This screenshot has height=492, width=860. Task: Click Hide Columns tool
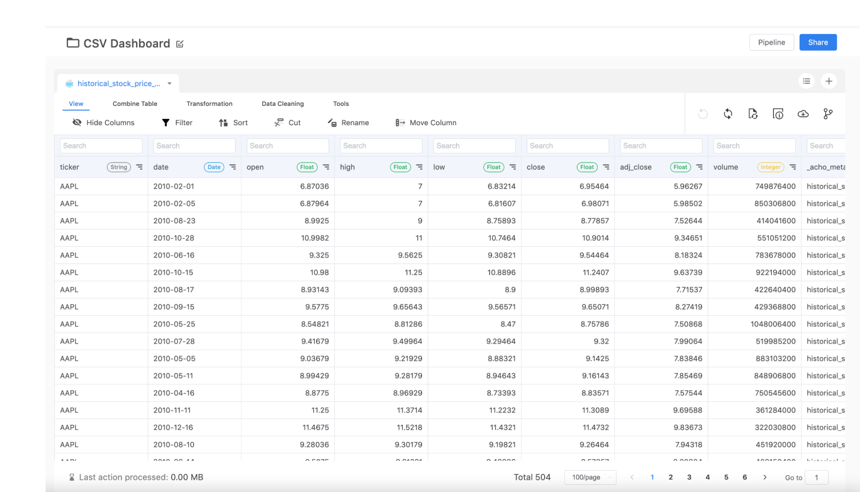pyautogui.click(x=103, y=123)
